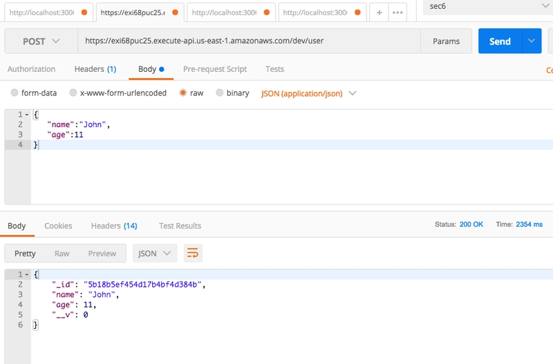Select x-www-form-urlencoded body type
Image resolution: width=553 pixels, height=364 pixels.
tap(73, 93)
